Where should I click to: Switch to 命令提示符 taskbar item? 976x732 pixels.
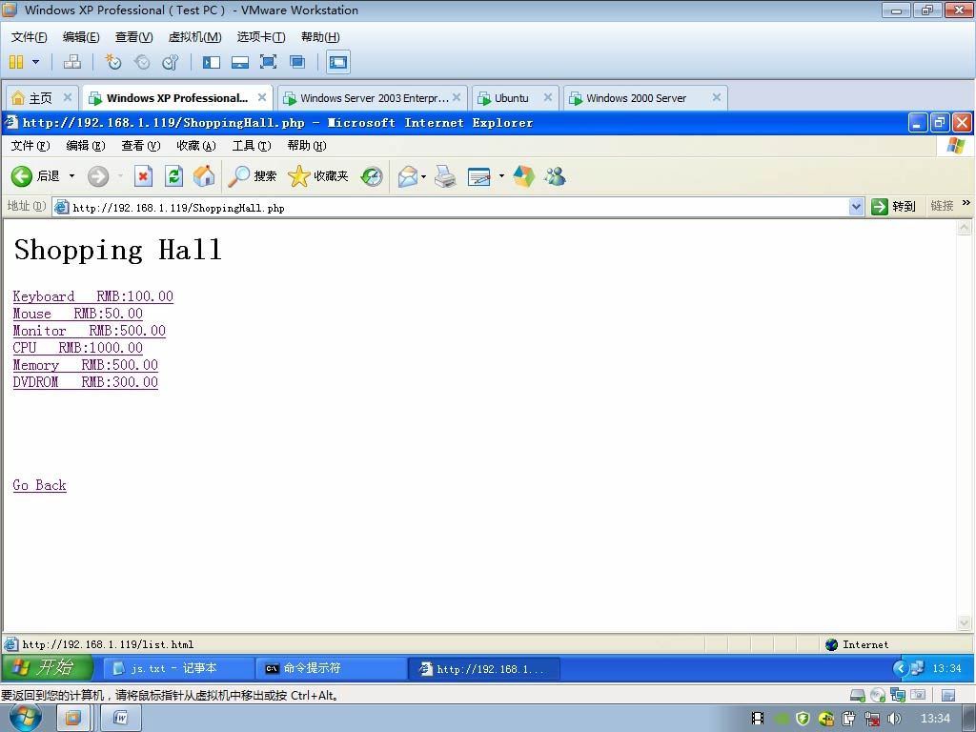(x=331, y=668)
